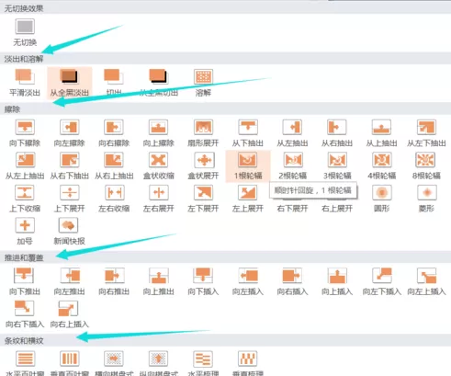
Task: Apply the horizontal comb 水平梳理 effect
Action: pyautogui.click(x=203, y=363)
